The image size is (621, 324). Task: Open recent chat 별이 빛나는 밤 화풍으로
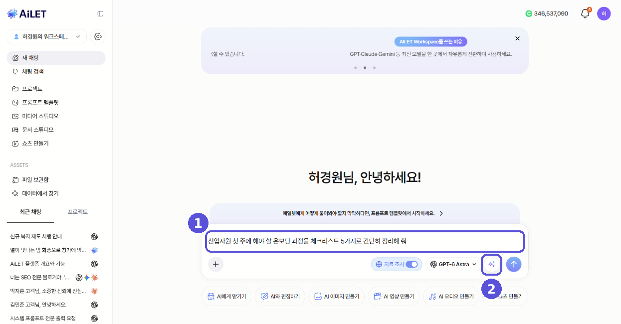tap(54, 250)
